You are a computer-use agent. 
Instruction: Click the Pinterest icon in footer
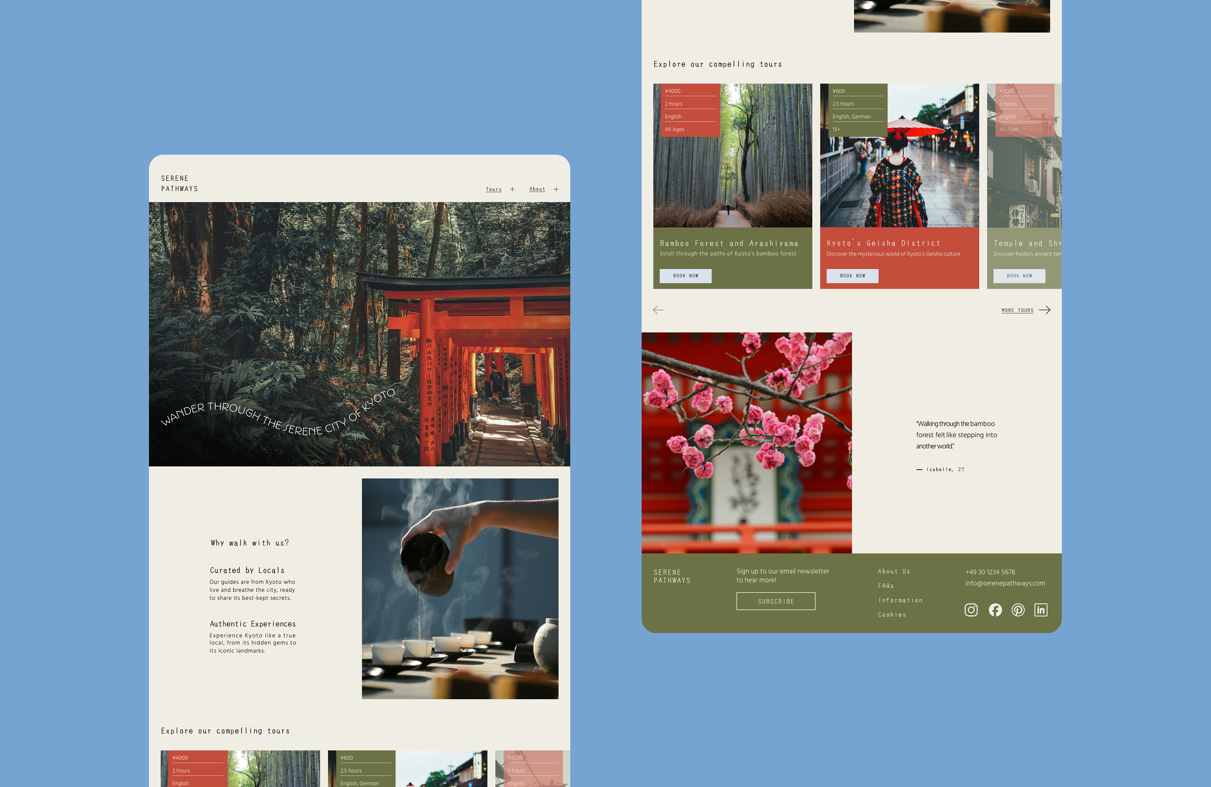point(1018,610)
